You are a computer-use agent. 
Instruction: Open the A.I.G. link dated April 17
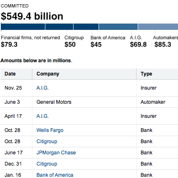click(x=42, y=116)
